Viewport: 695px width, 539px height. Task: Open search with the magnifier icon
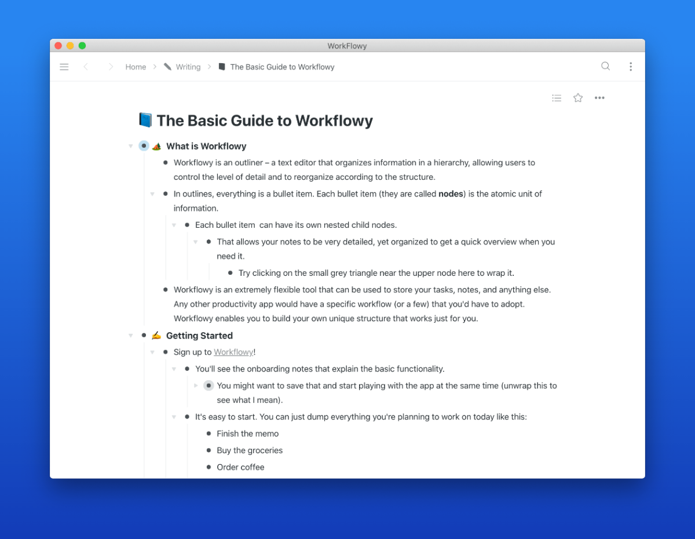pyautogui.click(x=605, y=66)
